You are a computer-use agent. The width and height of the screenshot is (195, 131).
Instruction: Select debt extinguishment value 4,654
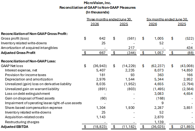point(188,94)
